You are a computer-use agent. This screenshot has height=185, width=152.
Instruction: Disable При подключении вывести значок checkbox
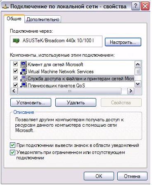point(13,145)
